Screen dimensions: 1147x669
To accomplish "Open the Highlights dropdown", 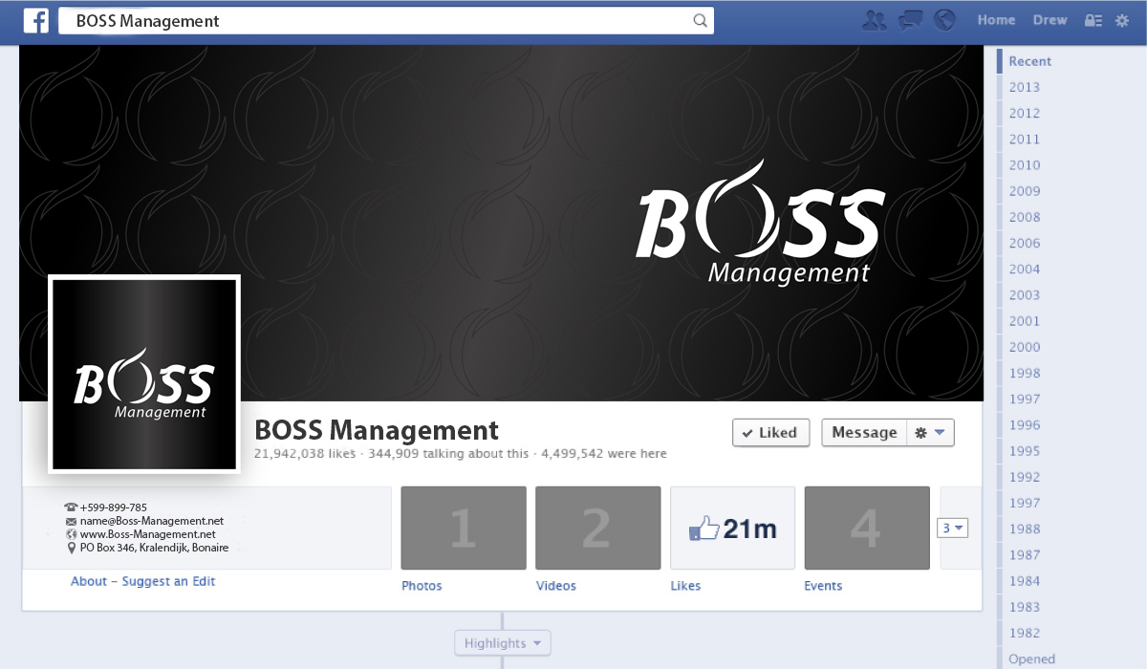I will click(x=503, y=643).
